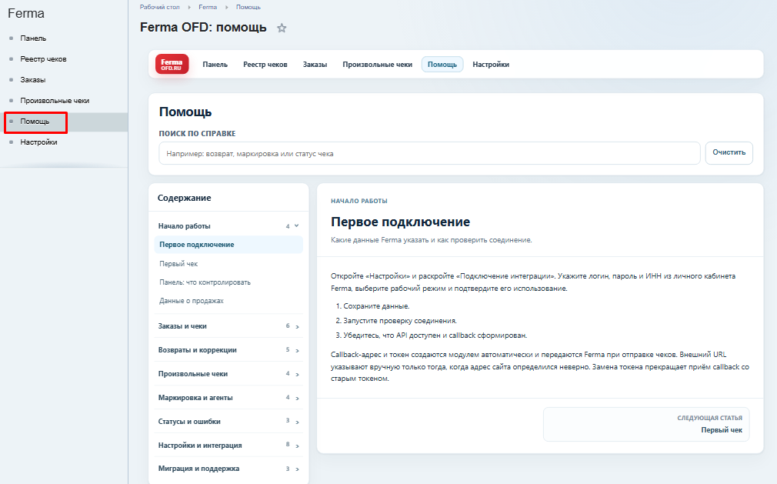
Task: Select the Помощь top tab
Action: point(442,65)
